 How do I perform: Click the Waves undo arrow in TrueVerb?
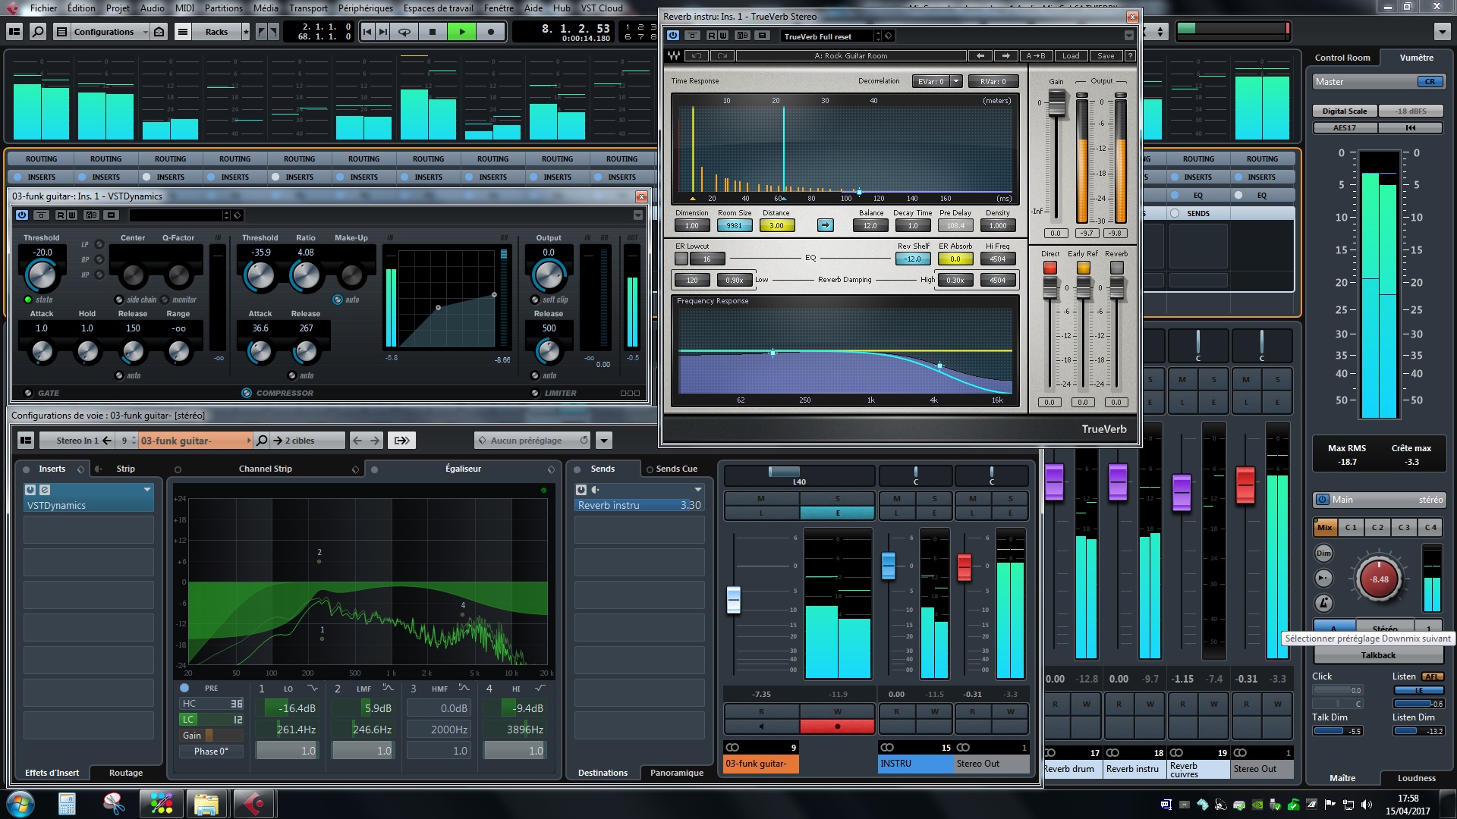[x=697, y=56]
